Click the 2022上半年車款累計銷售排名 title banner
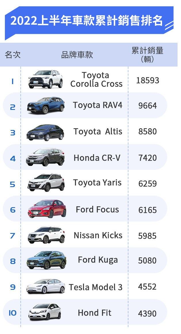181x334 pixels. pos(86,21)
